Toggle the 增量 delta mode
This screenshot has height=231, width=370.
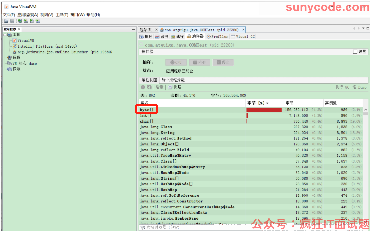click(160, 87)
